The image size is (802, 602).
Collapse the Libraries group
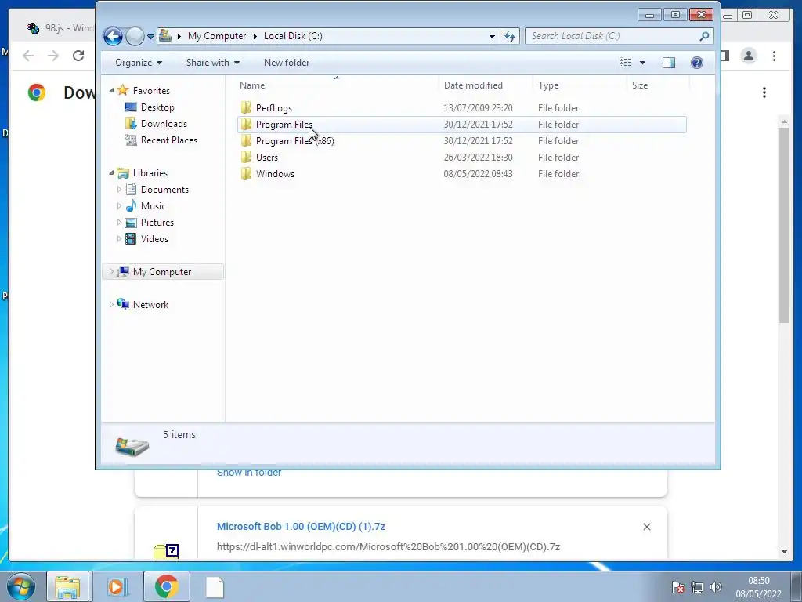coord(111,173)
